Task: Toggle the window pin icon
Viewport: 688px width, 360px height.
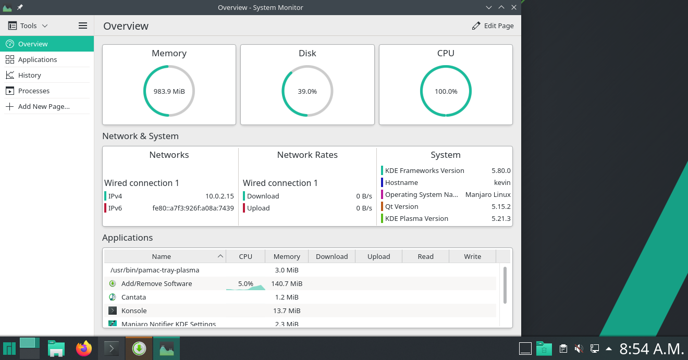Action: click(x=20, y=7)
